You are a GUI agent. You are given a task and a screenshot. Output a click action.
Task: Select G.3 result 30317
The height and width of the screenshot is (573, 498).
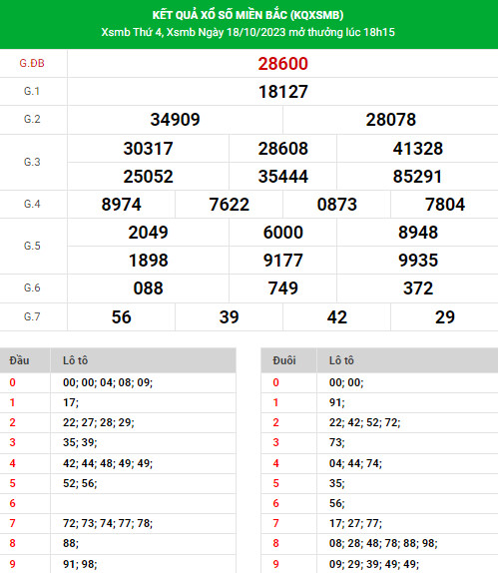click(x=148, y=149)
